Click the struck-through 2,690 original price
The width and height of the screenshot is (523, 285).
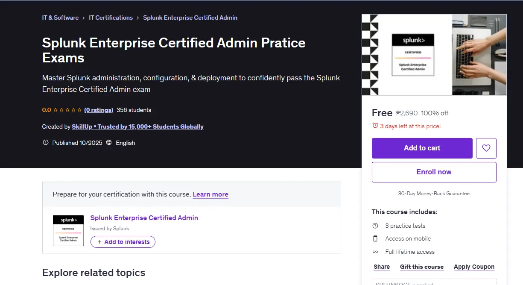(407, 113)
